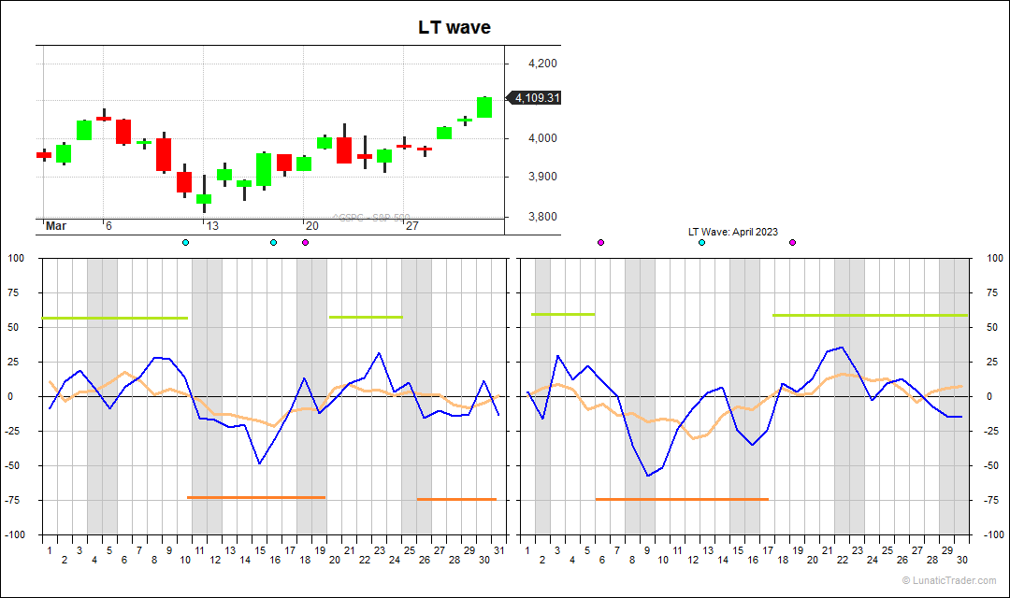Select the tall green candlestick at far right
1010x598 pixels.
tap(484, 107)
